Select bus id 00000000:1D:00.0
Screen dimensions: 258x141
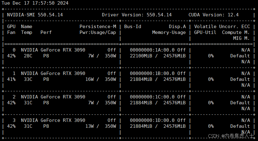tap(152, 120)
